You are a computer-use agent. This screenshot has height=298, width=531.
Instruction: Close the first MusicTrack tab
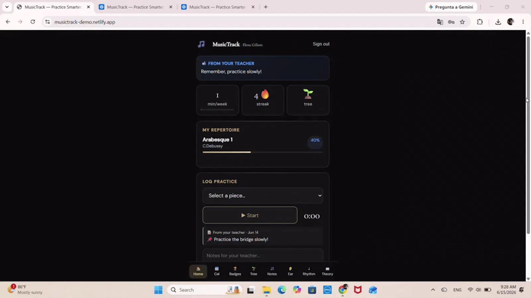[88, 7]
